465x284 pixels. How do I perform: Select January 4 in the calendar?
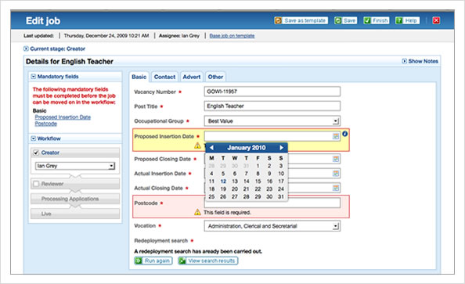pyautogui.click(x=211, y=174)
